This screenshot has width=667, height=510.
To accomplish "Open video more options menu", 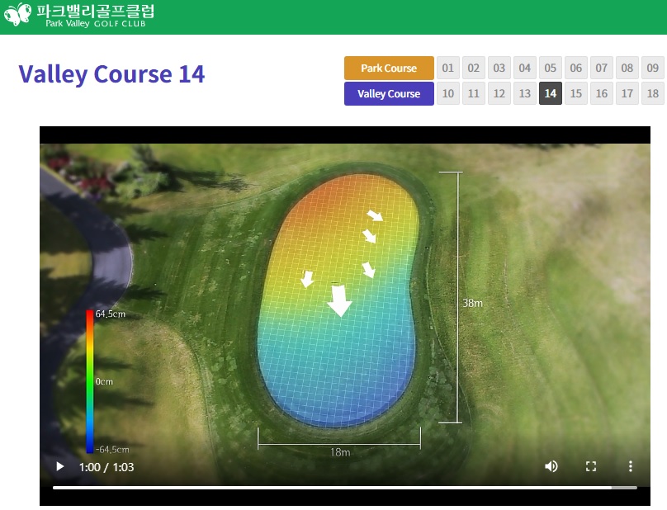I will [631, 466].
